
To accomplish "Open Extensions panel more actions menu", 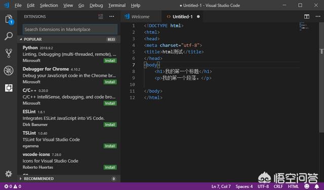I will click(x=112, y=16).
